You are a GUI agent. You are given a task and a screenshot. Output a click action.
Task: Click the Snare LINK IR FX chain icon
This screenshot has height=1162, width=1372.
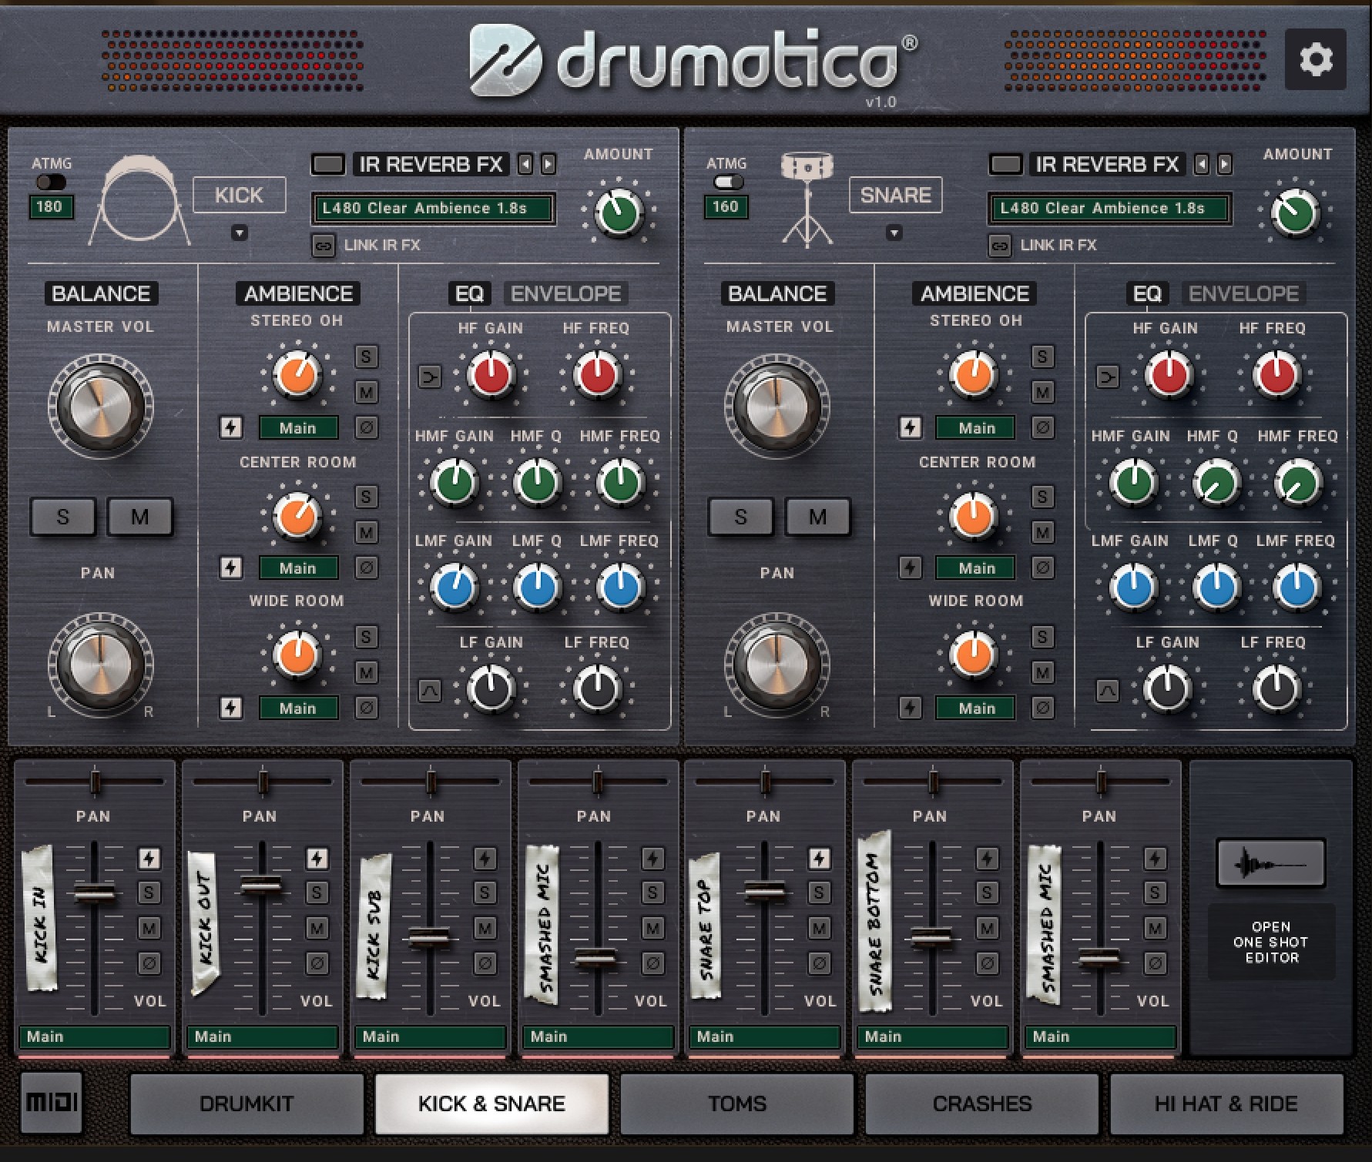coord(1000,245)
